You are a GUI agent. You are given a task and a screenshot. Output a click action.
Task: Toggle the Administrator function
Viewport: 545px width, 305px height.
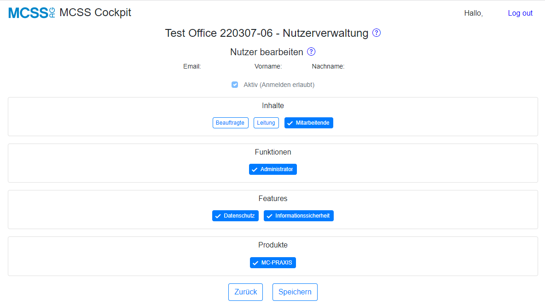273,169
